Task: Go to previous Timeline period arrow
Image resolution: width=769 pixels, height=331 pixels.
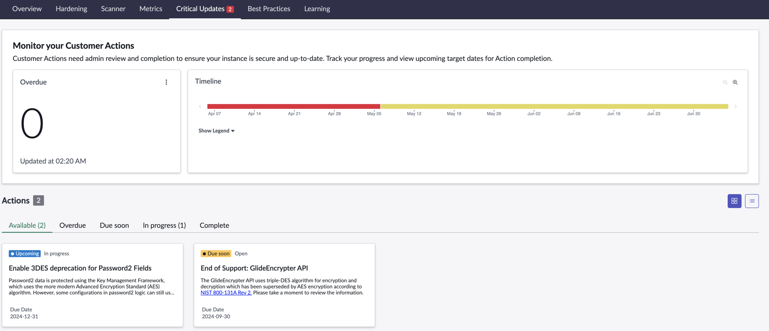Action: pyautogui.click(x=200, y=107)
